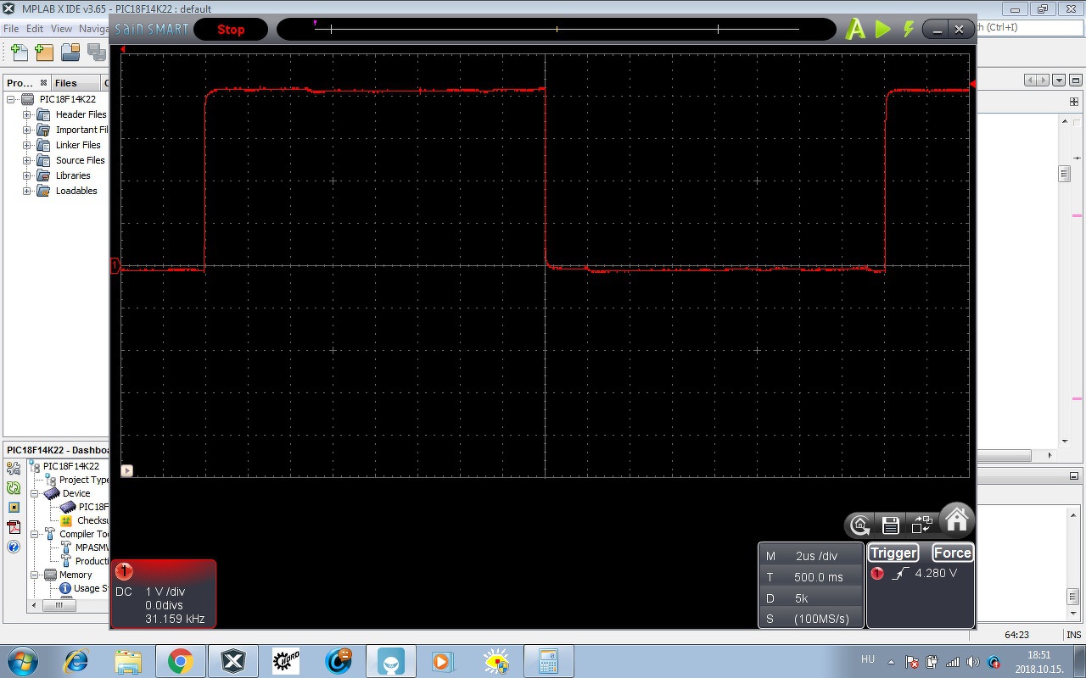This screenshot has width=1086, height=678.
Task: Expand the Libraries folder
Action: point(27,175)
